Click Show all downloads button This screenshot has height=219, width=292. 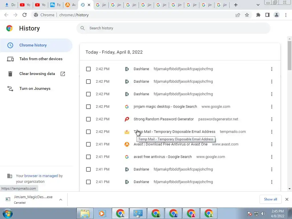pos(270,199)
